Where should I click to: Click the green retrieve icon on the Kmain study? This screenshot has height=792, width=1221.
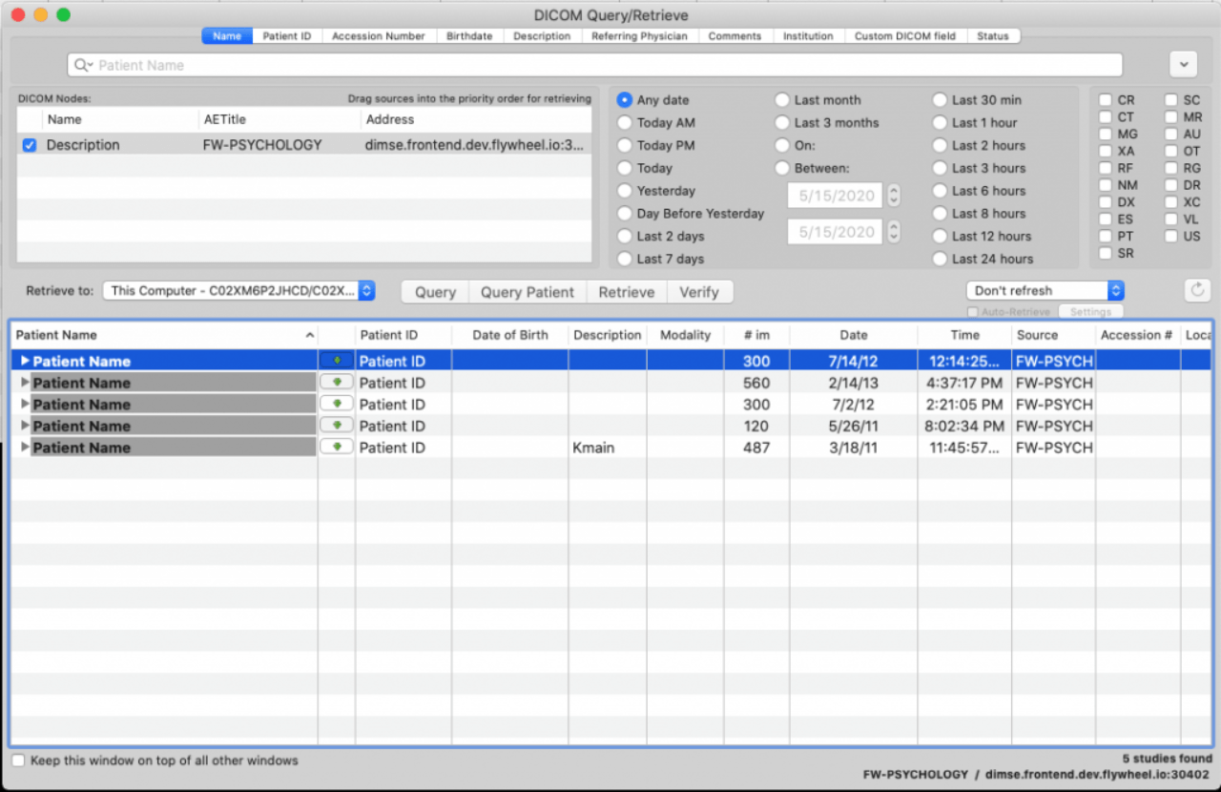[x=336, y=447]
